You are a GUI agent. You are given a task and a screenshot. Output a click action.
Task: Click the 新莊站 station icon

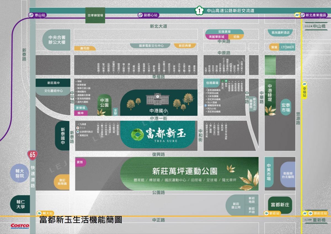[x=266, y=213]
